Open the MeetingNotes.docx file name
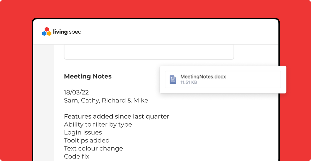Image resolution: width=311 pixels, height=161 pixels. coord(203,77)
